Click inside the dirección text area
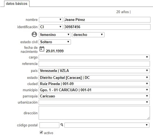Image resolution: width=153 pixels, height=139 pixels. coord(94,113)
